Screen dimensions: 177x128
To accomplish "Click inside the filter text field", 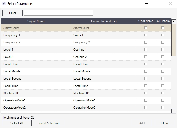I will [58, 13].
